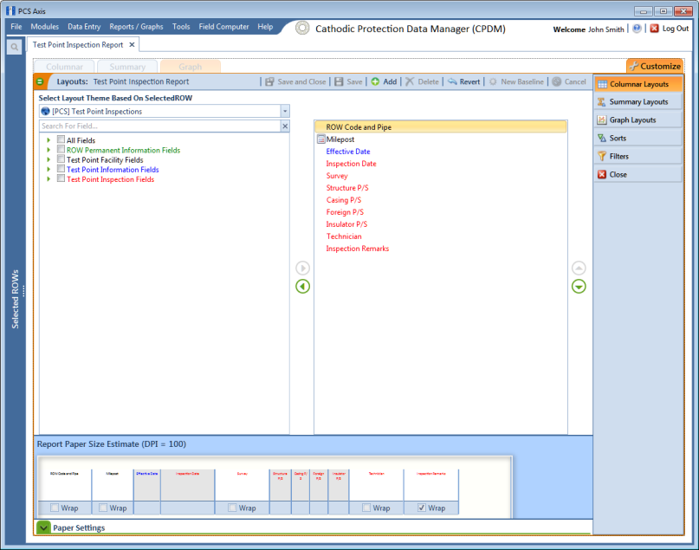Check the All Fields checkbox
699x550 pixels.
pos(61,139)
